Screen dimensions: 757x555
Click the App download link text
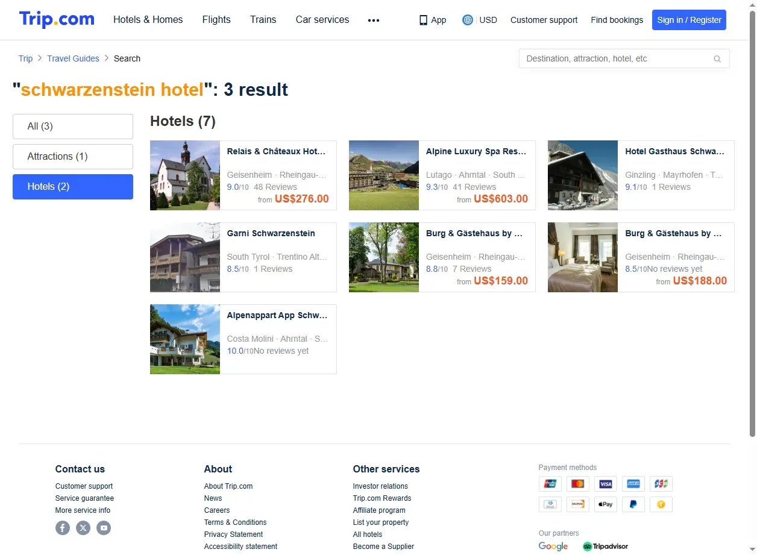(439, 20)
